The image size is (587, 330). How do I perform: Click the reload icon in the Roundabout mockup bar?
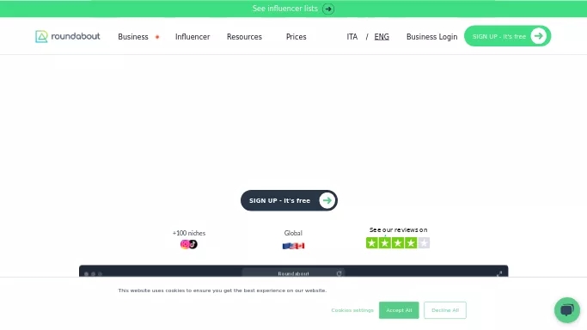click(x=339, y=273)
